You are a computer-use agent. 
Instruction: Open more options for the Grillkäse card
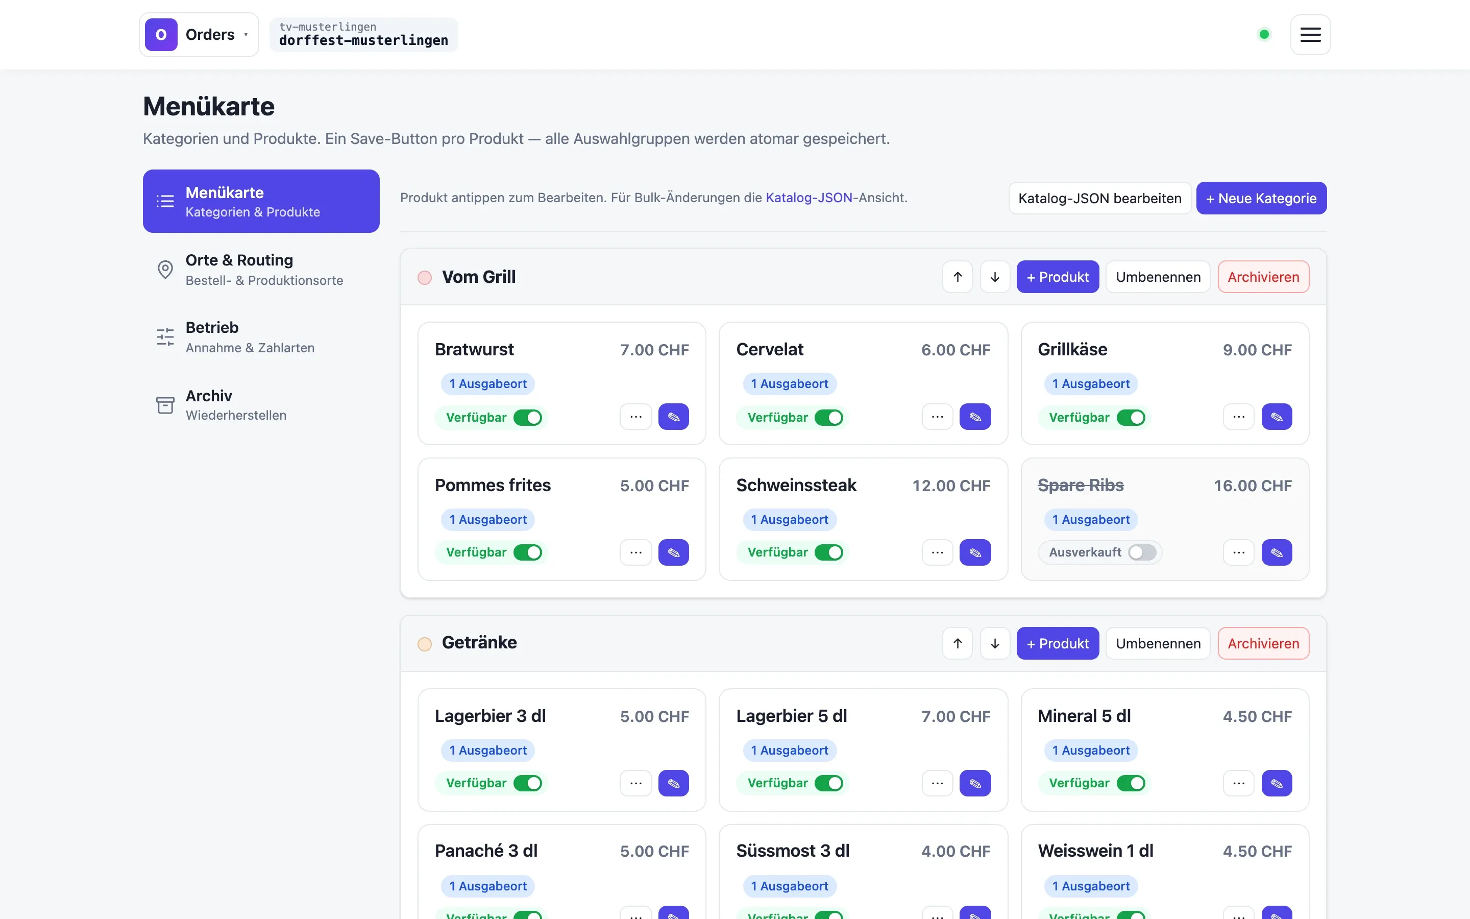click(x=1239, y=417)
